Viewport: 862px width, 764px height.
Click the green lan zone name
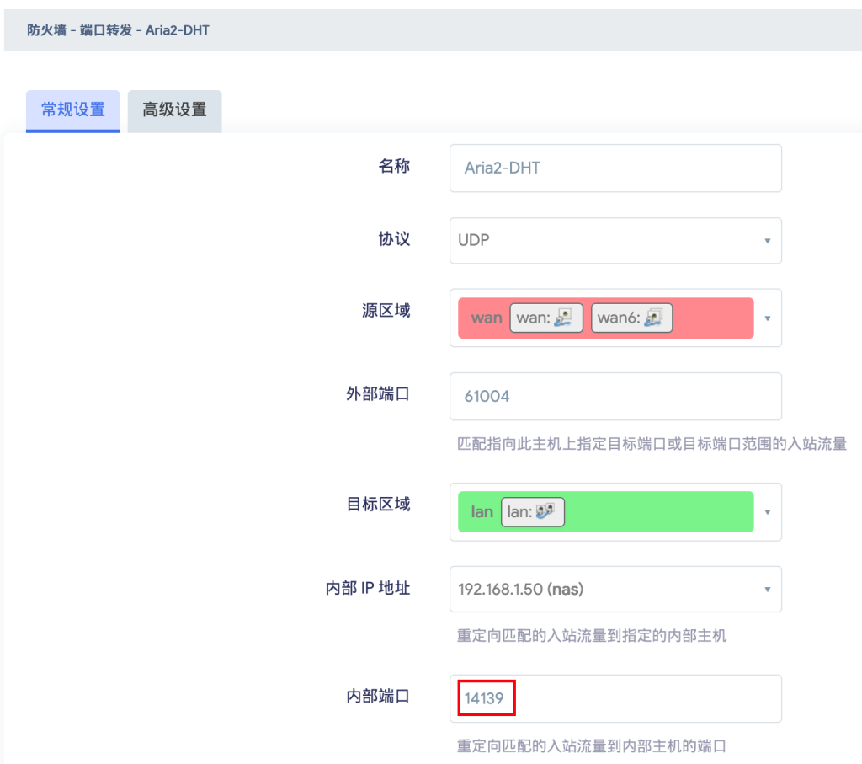(482, 511)
